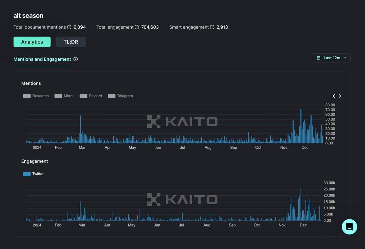Toggle the Mirror legend swatch
365x249 pixels.
58,96
